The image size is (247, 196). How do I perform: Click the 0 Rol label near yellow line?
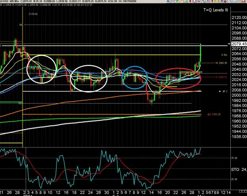pos(224,55)
